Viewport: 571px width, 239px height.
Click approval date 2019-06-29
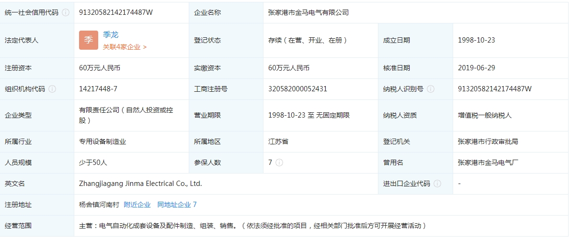pyautogui.click(x=476, y=68)
